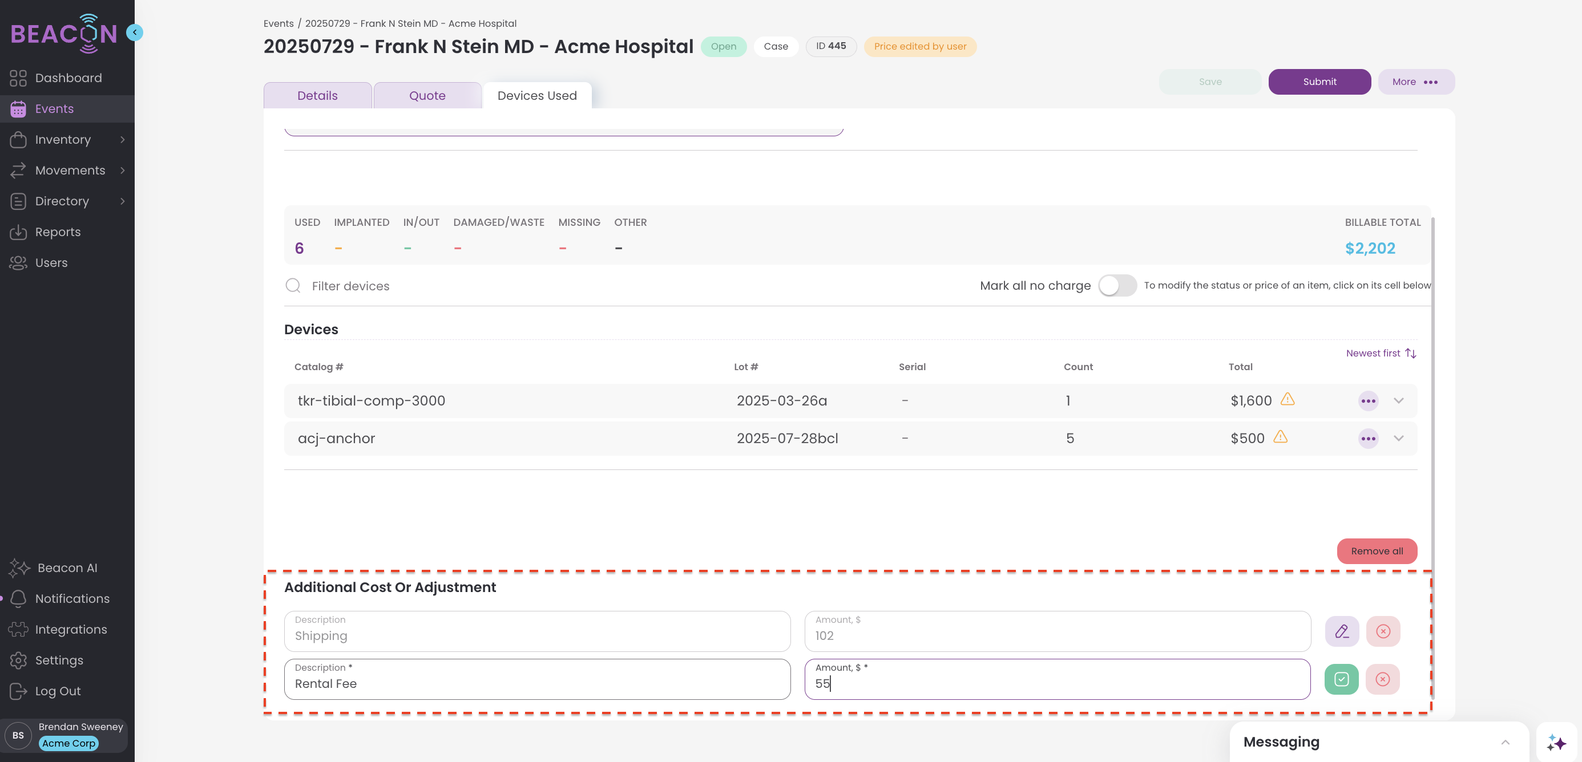Open three-dot menu for tkr-tibial-comp-3000
Viewport: 1582px width, 762px height.
pyautogui.click(x=1367, y=400)
